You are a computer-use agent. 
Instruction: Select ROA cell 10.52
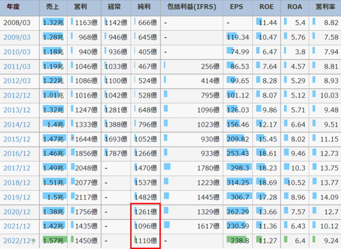[x=295, y=182]
